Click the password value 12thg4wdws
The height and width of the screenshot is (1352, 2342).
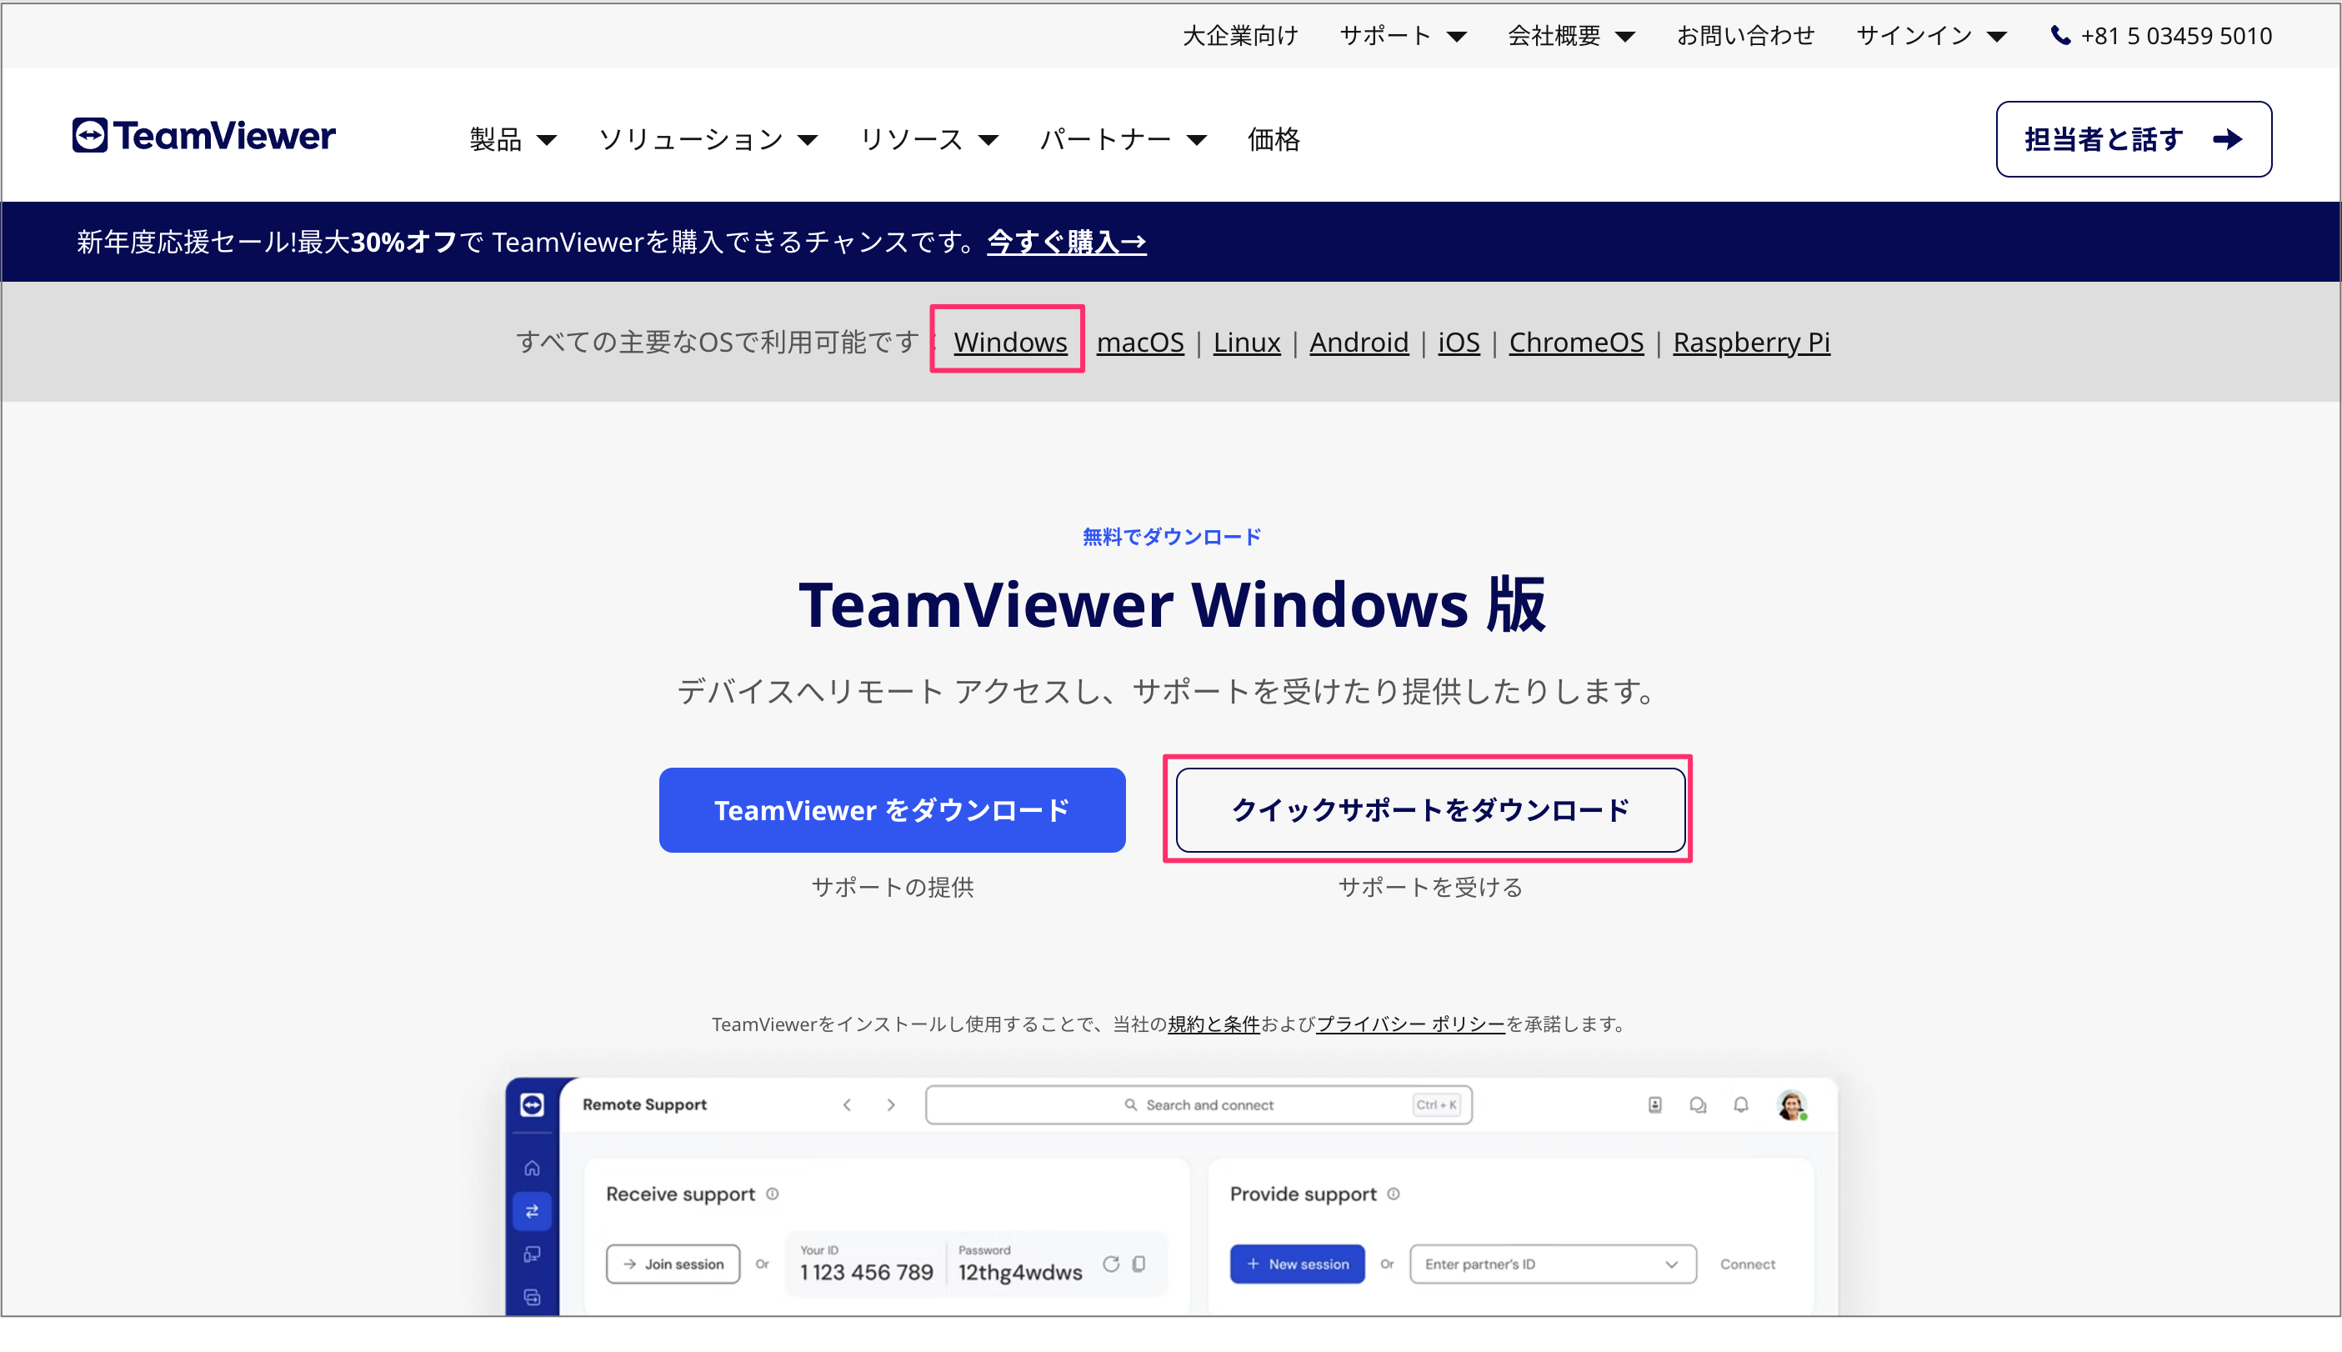[1020, 1272]
